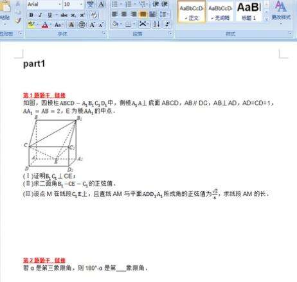Select the 无间隔 (No Spacing) style
Screen dimensions: 297x282
tap(221, 12)
